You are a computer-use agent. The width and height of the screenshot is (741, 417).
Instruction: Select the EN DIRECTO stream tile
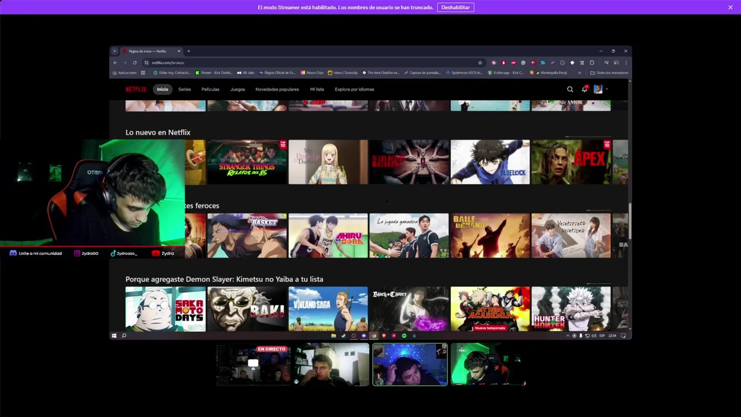(253, 365)
